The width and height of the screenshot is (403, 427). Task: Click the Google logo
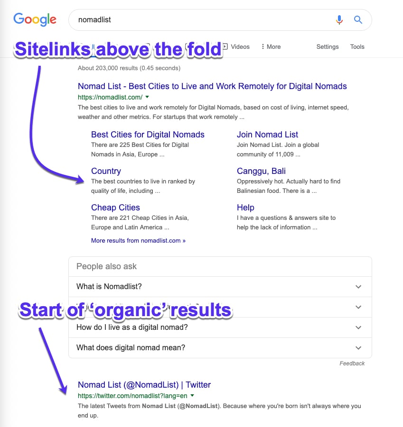click(x=35, y=19)
